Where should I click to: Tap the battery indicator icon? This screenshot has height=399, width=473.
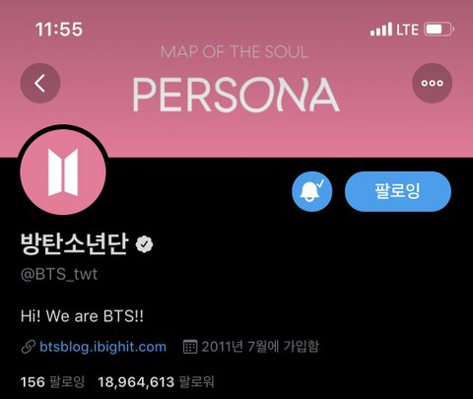(439, 30)
